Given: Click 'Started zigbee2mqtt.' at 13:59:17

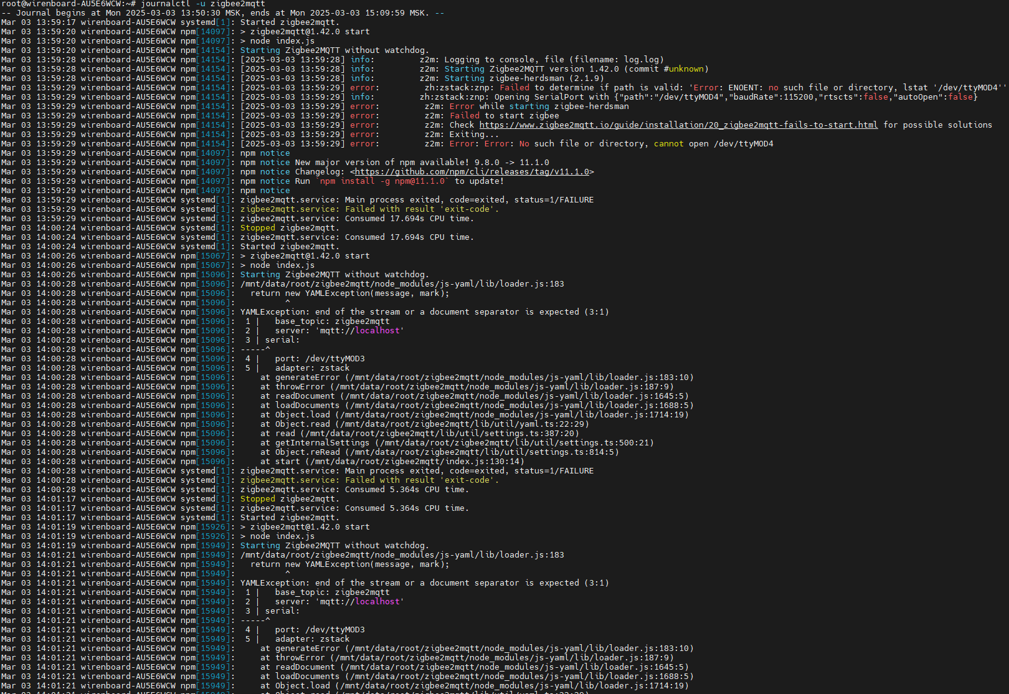Looking at the screenshot, I should [290, 22].
